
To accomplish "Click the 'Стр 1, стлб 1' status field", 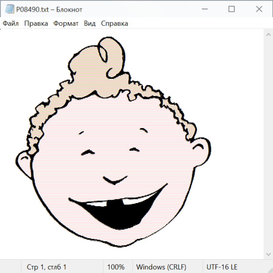I will (x=47, y=267).
